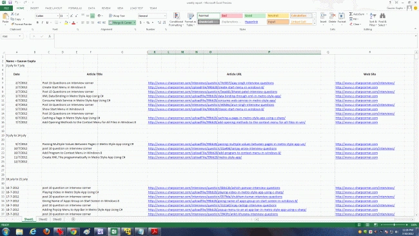Open Firefox from the taskbar
This screenshot has width=419, height=236.
[x=46, y=231]
